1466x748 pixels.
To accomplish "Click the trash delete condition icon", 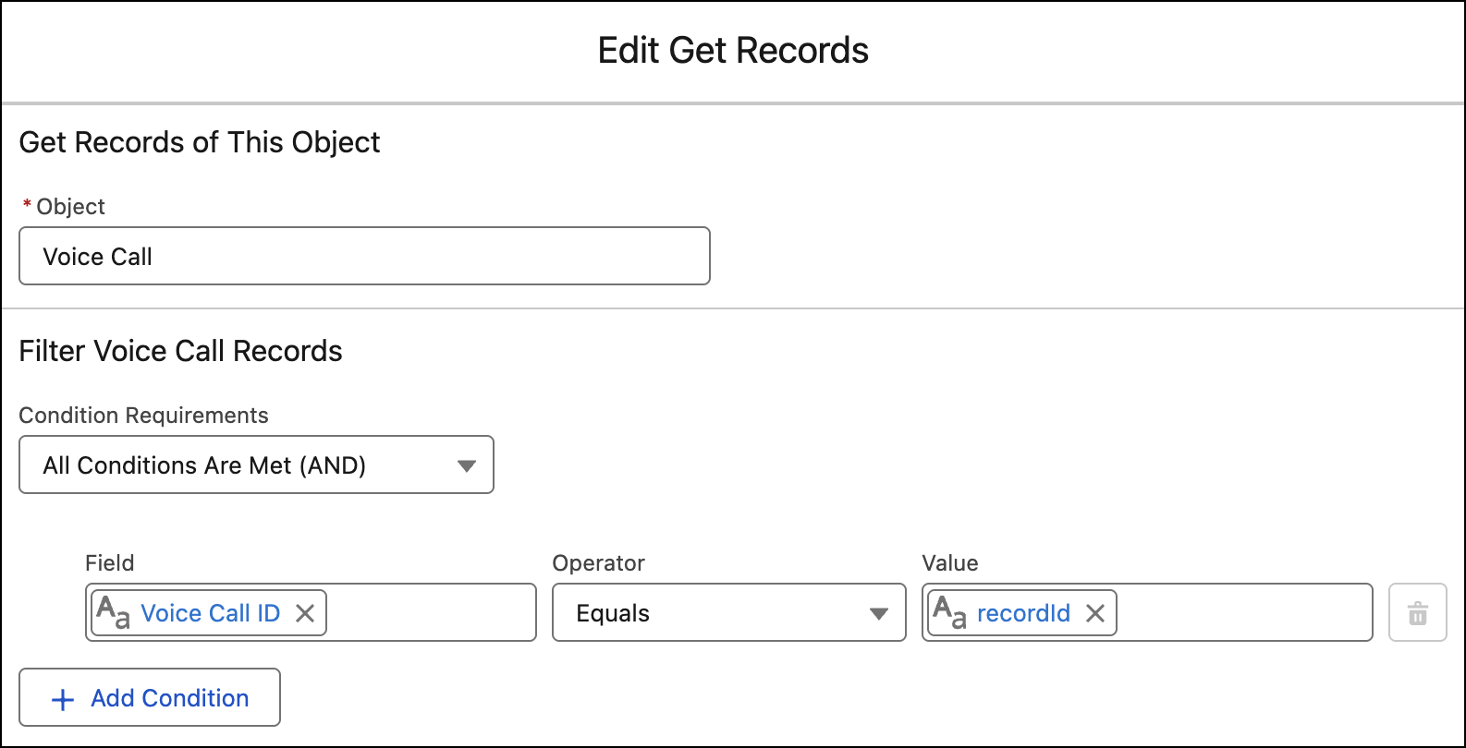I will coord(1417,613).
